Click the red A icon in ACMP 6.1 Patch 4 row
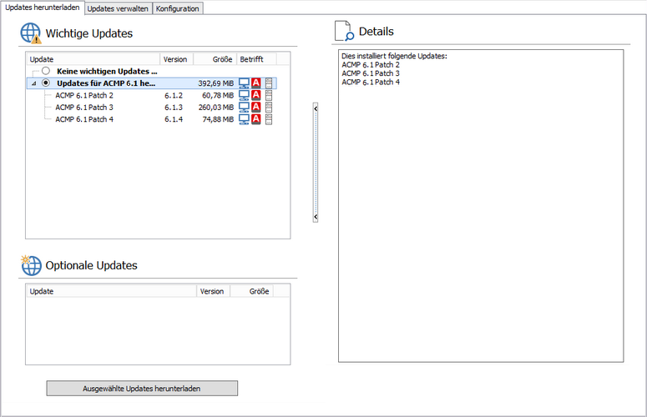 click(x=256, y=118)
